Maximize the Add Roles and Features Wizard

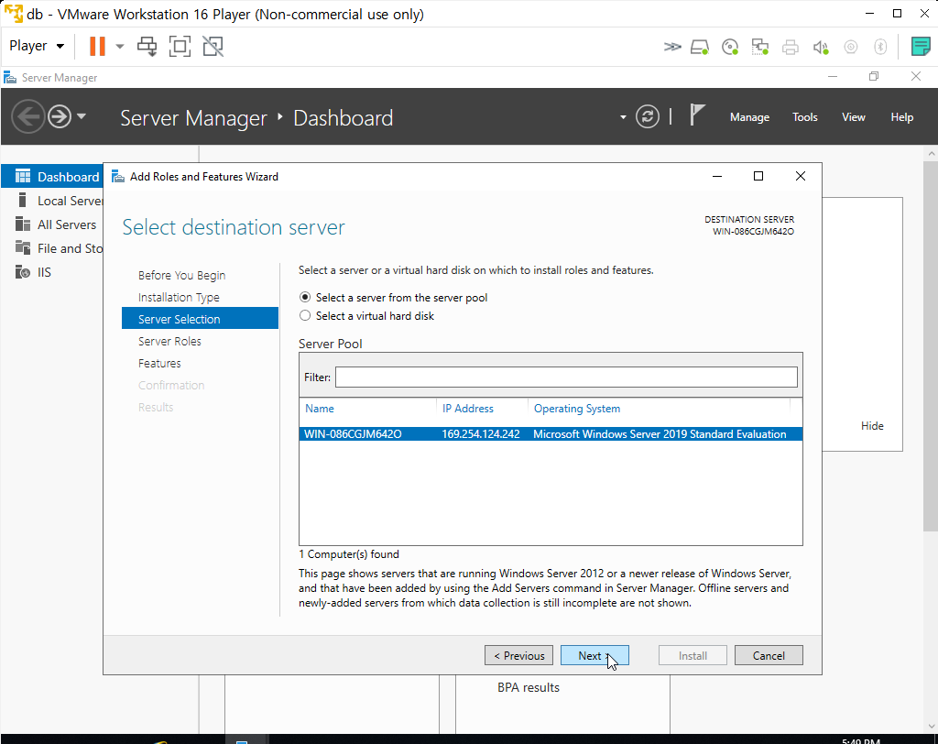758,176
